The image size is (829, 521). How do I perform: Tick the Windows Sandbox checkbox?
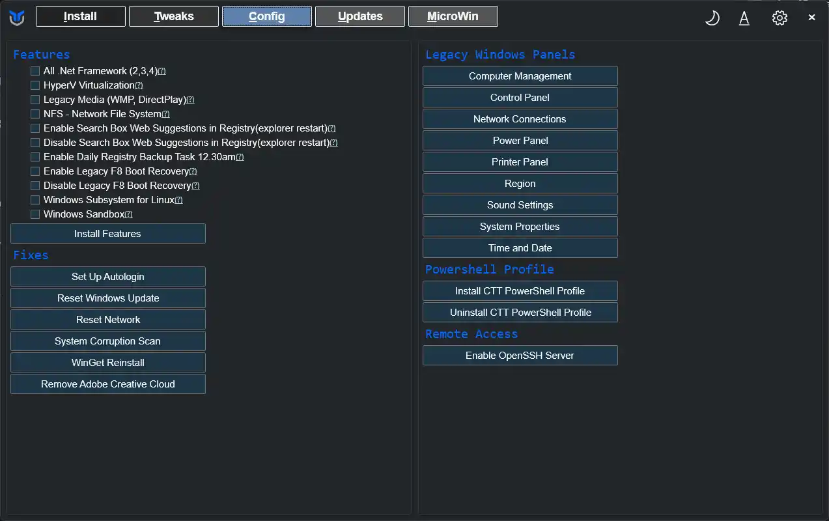tap(35, 214)
